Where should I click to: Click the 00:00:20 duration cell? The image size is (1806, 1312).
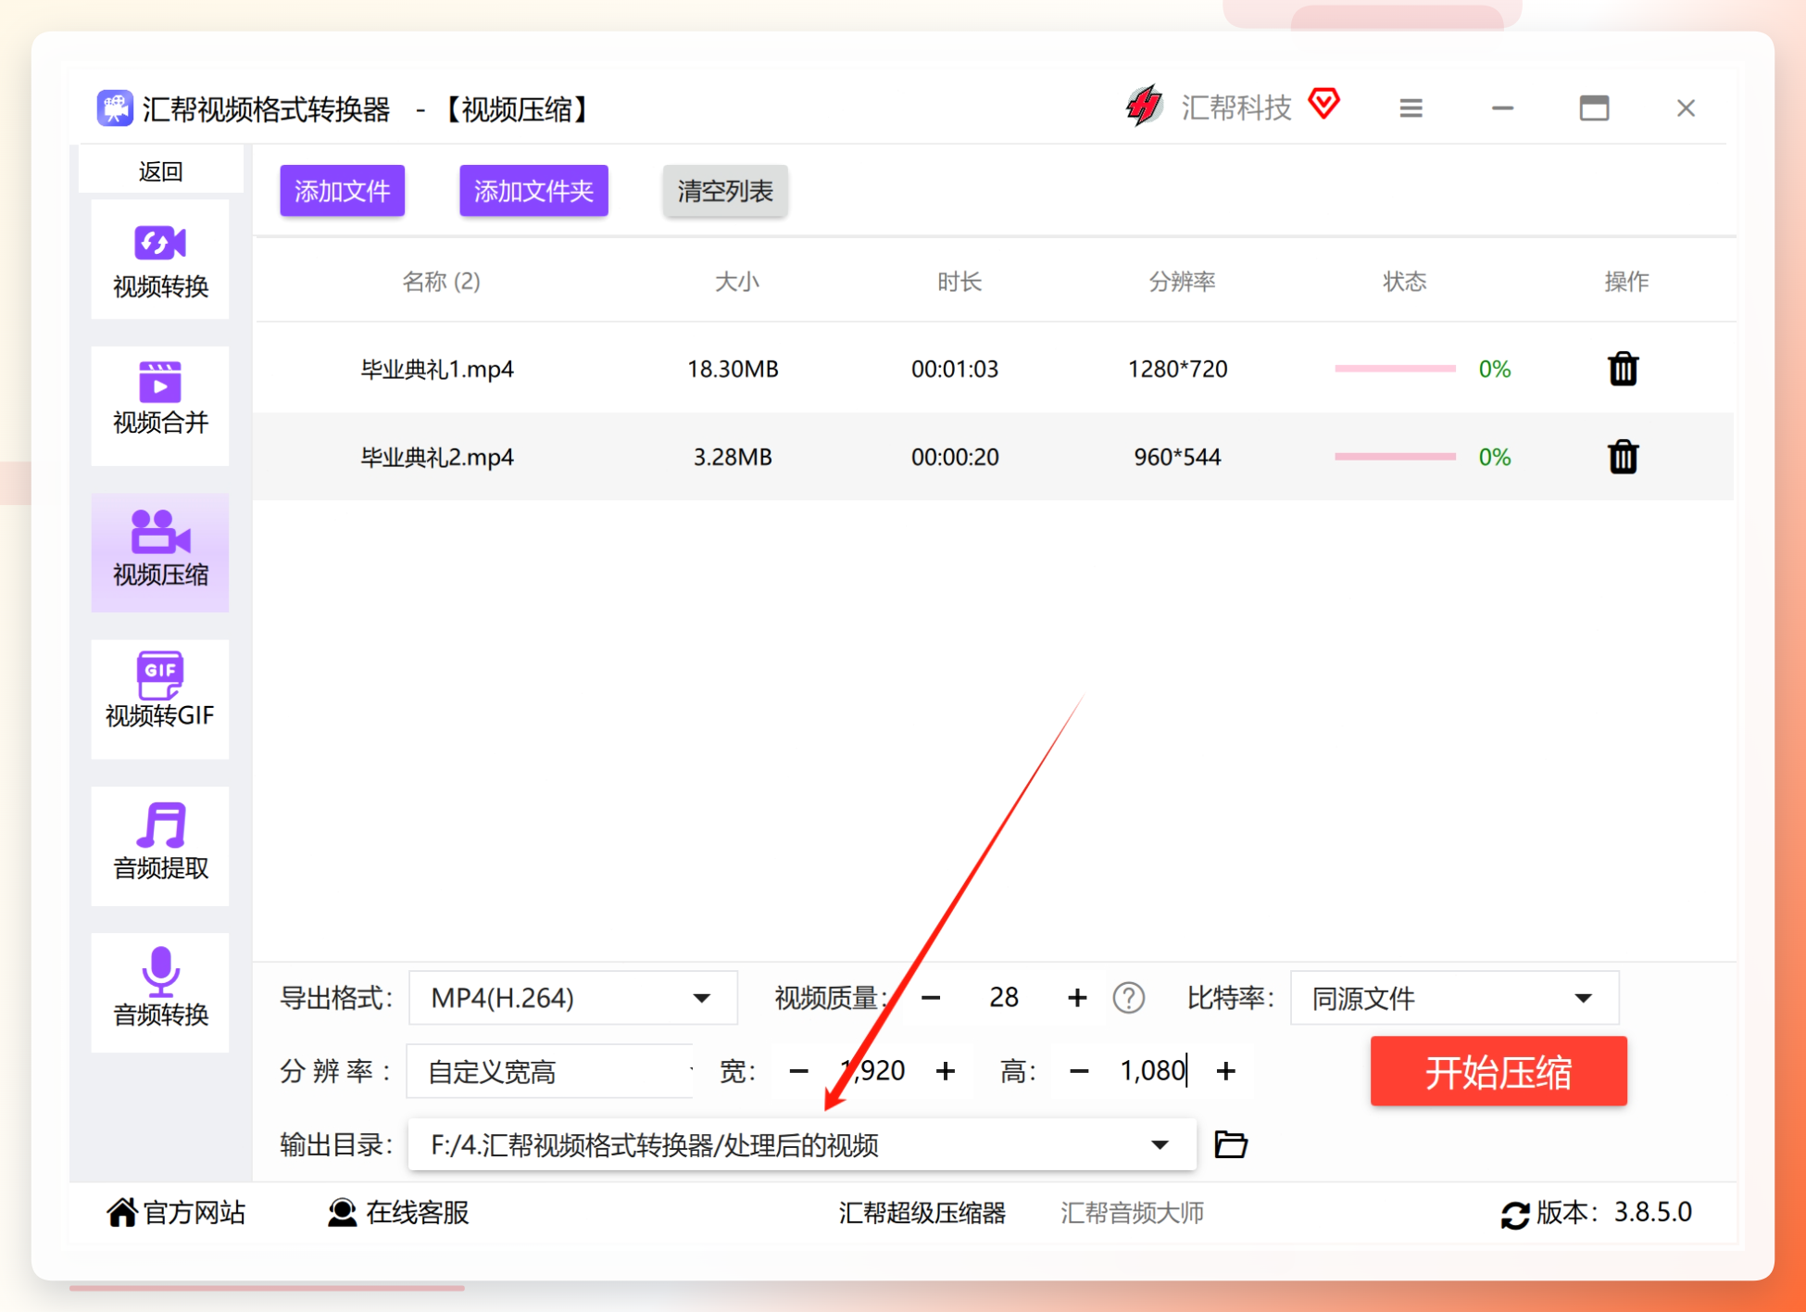tap(955, 457)
